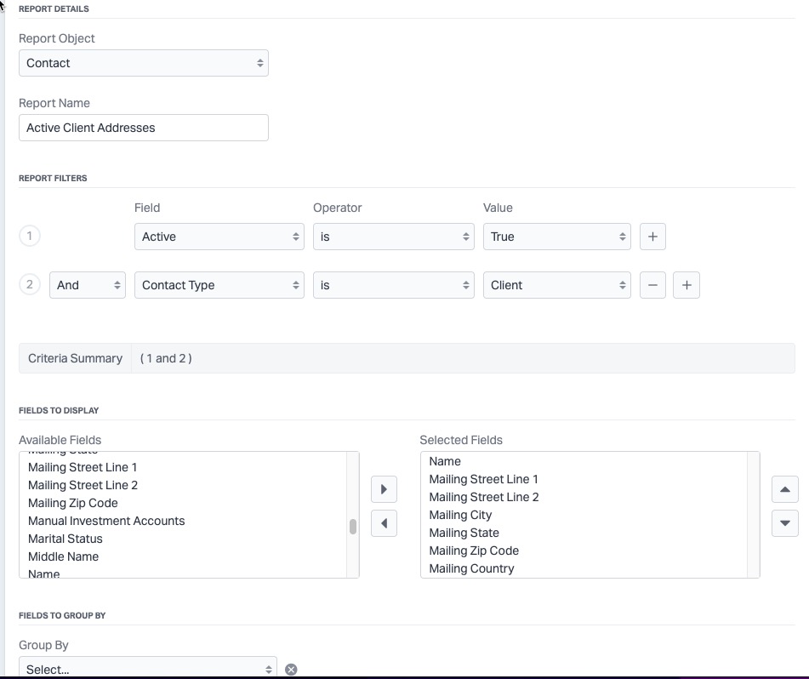Change the And logical operator dropdown

pyautogui.click(x=87, y=285)
